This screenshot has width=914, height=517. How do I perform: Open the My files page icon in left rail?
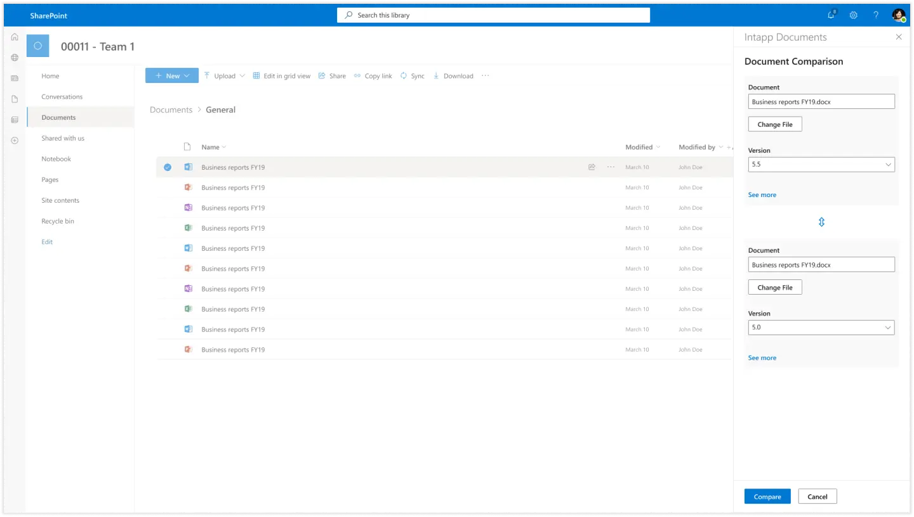coord(15,99)
